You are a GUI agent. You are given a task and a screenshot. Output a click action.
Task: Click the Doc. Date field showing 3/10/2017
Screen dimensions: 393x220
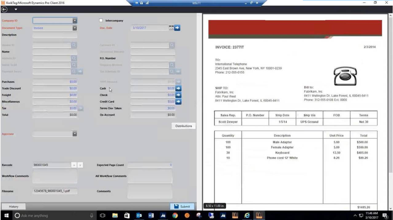(x=149, y=28)
